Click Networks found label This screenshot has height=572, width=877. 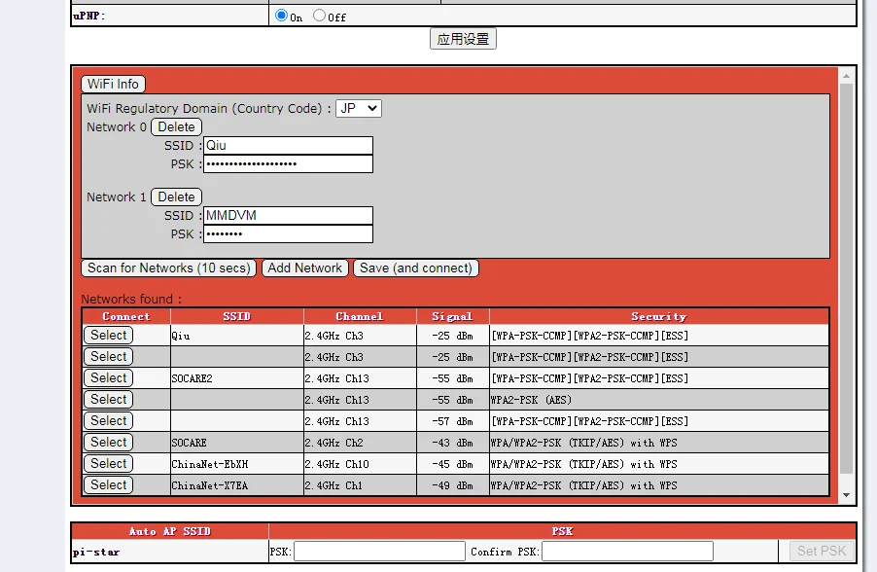(x=131, y=299)
